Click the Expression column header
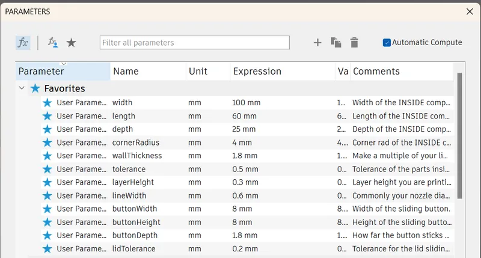The image size is (481, 258). tap(283, 71)
